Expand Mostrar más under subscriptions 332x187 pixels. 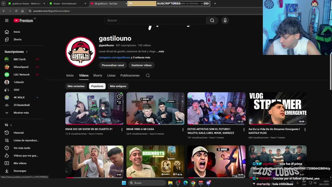coord(21,113)
